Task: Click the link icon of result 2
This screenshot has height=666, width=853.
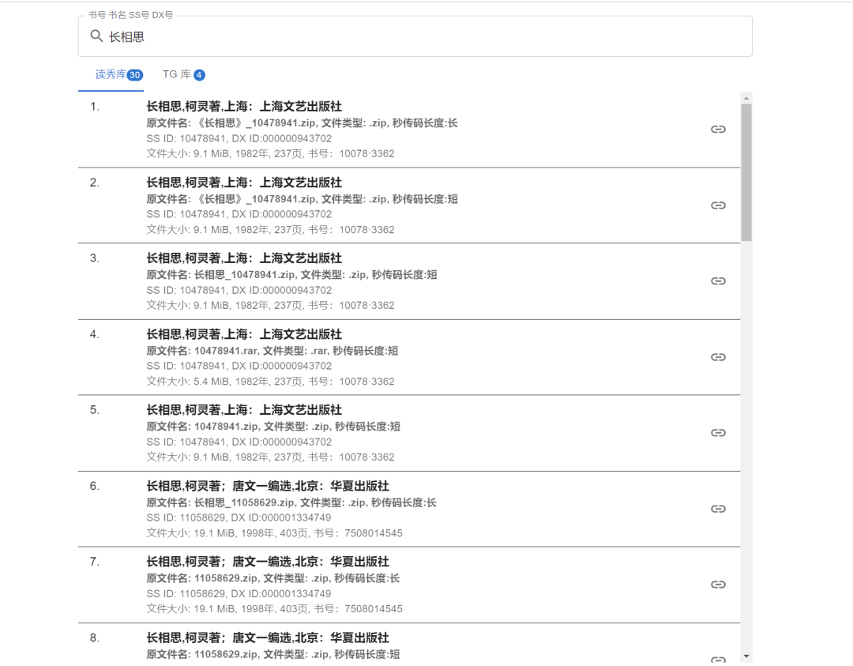Action: coord(718,205)
